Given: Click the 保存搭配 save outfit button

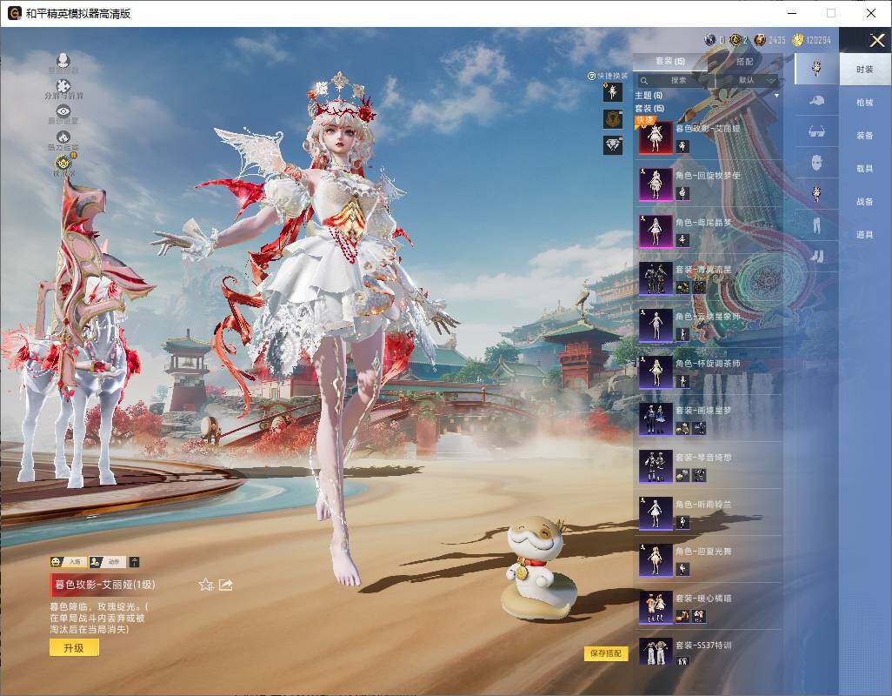Looking at the screenshot, I should click(605, 653).
